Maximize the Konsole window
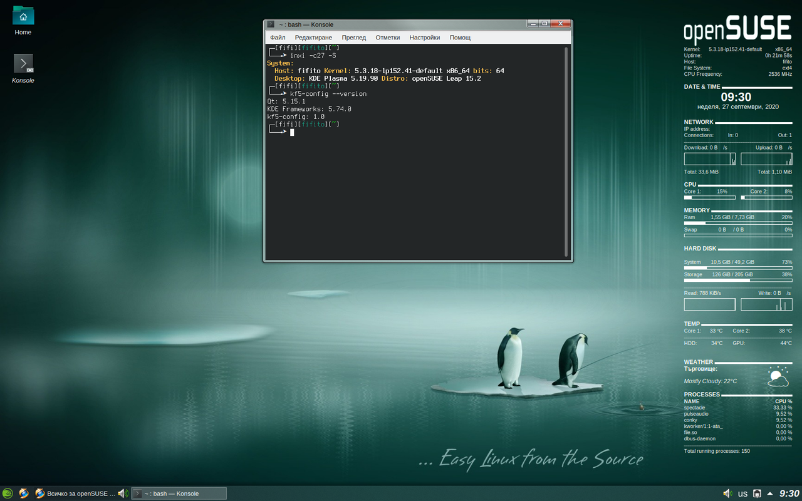Viewport: 802px width, 501px height. point(544,24)
